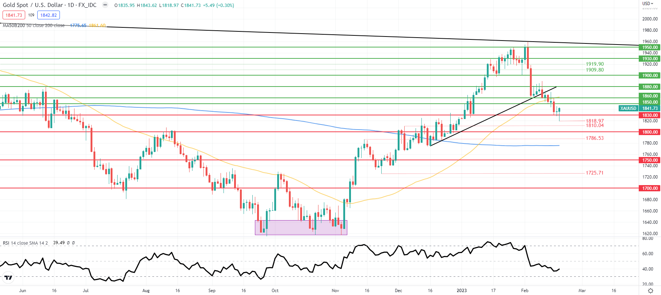The width and height of the screenshot is (661, 295).
Task: Click the 2000.00 price scale value
Action: point(650,19)
